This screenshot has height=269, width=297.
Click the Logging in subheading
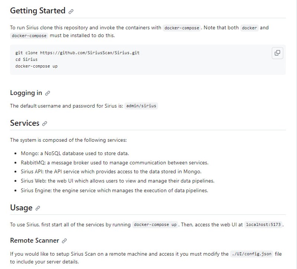(x=26, y=93)
